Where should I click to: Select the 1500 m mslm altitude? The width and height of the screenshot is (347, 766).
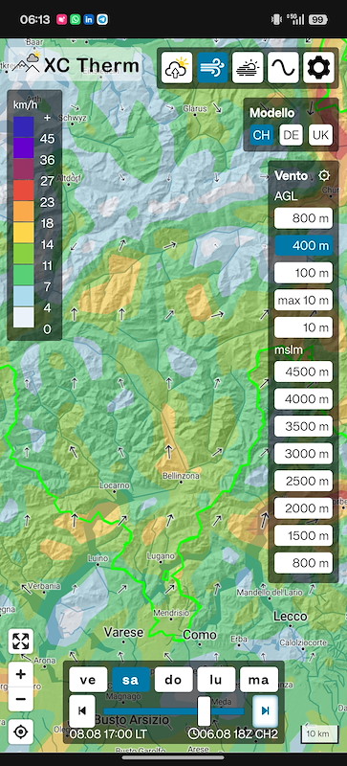click(304, 535)
